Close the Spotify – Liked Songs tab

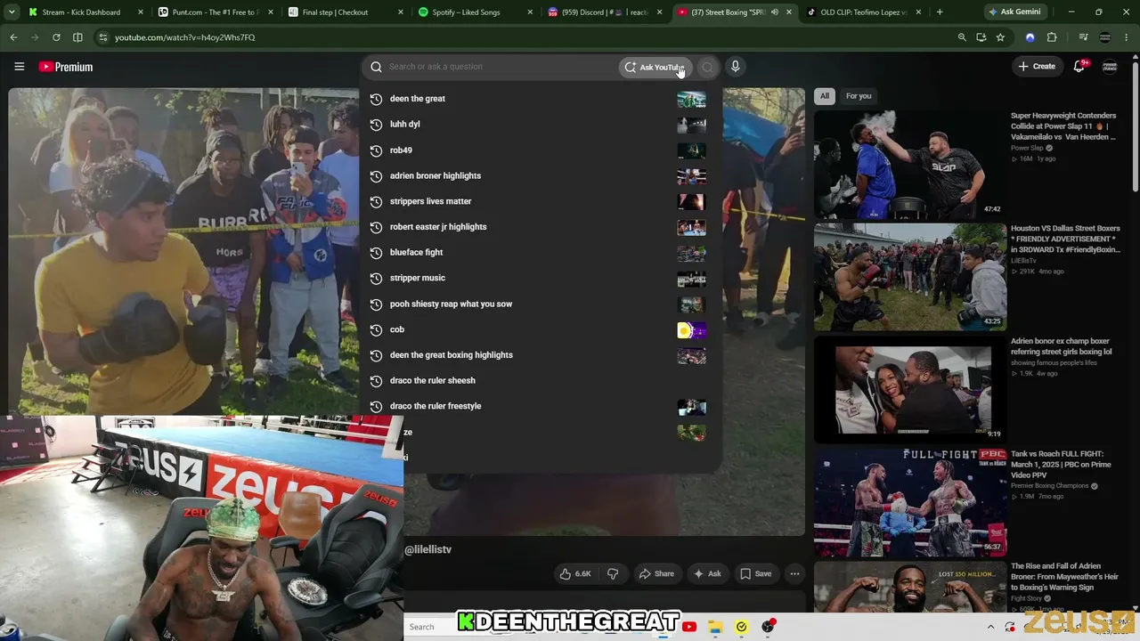tap(531, 12)
